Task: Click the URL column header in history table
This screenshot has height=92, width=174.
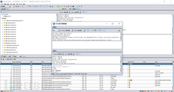Action: pos(43,62)
